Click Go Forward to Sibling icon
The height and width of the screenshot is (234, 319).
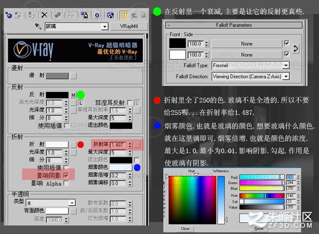pos(144,15)
